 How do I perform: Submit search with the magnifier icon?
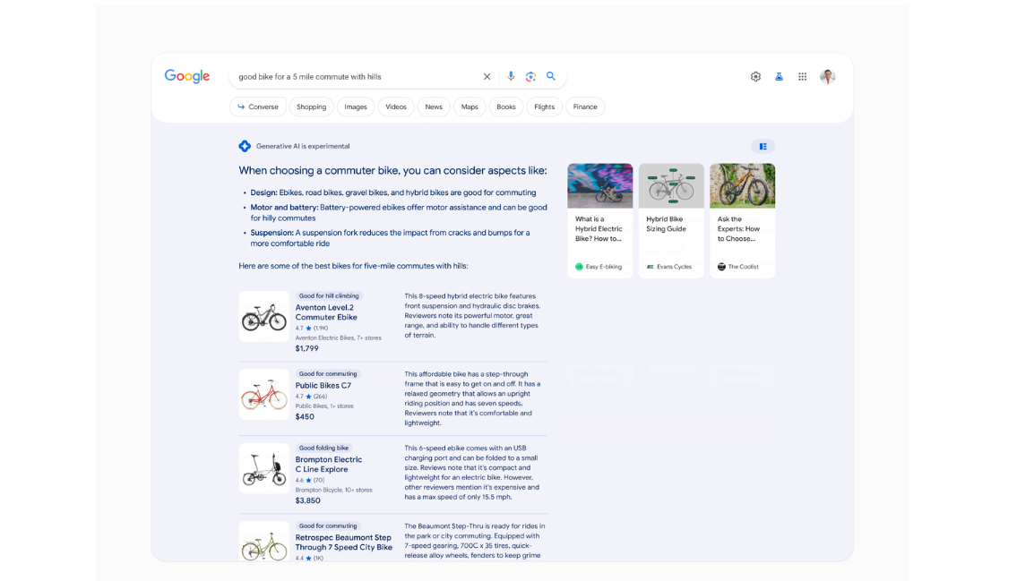pyautogui.click(x=551, y=76)
